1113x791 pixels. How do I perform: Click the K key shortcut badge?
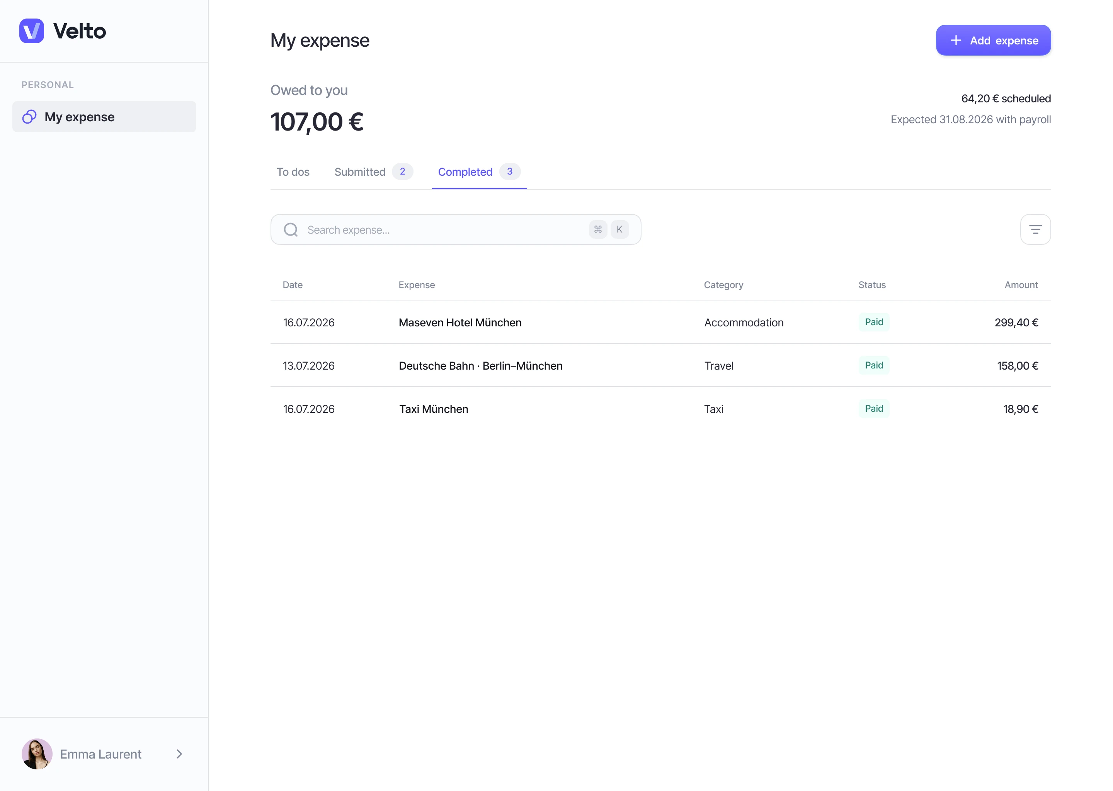point(619,229)
